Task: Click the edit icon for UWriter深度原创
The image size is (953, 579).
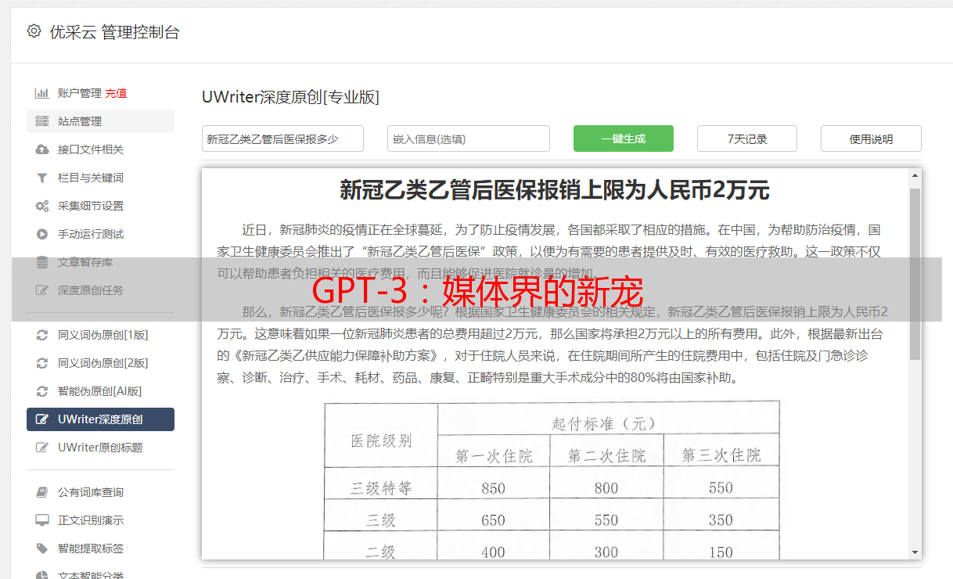Action: point(42,419)
